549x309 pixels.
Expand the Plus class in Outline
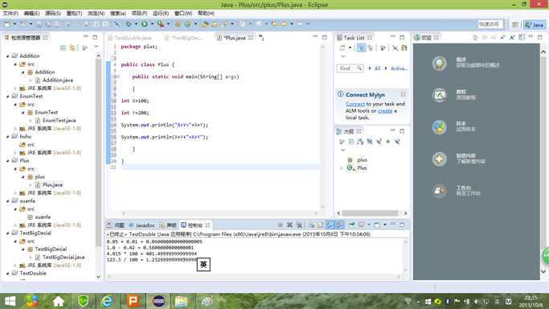tap(342, 168)
